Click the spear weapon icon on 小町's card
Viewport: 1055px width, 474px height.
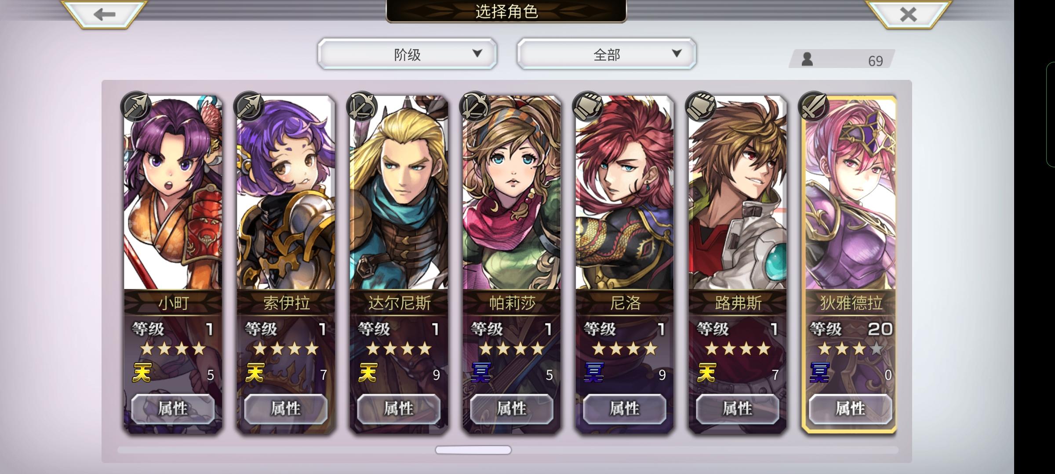click(136, 107)
